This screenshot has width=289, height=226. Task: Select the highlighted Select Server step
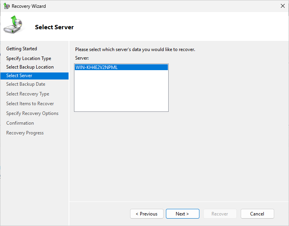point(19,76)
